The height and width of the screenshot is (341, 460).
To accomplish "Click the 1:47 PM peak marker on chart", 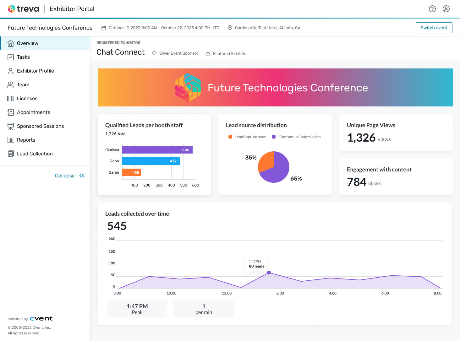I will pos(269,273).
